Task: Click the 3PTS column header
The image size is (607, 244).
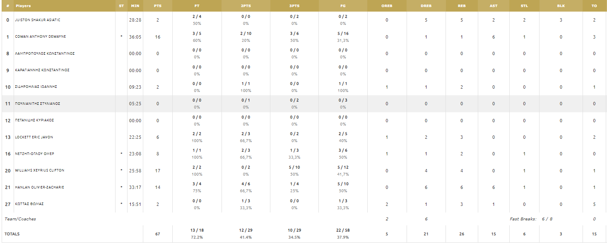Action: pos(294,6)
